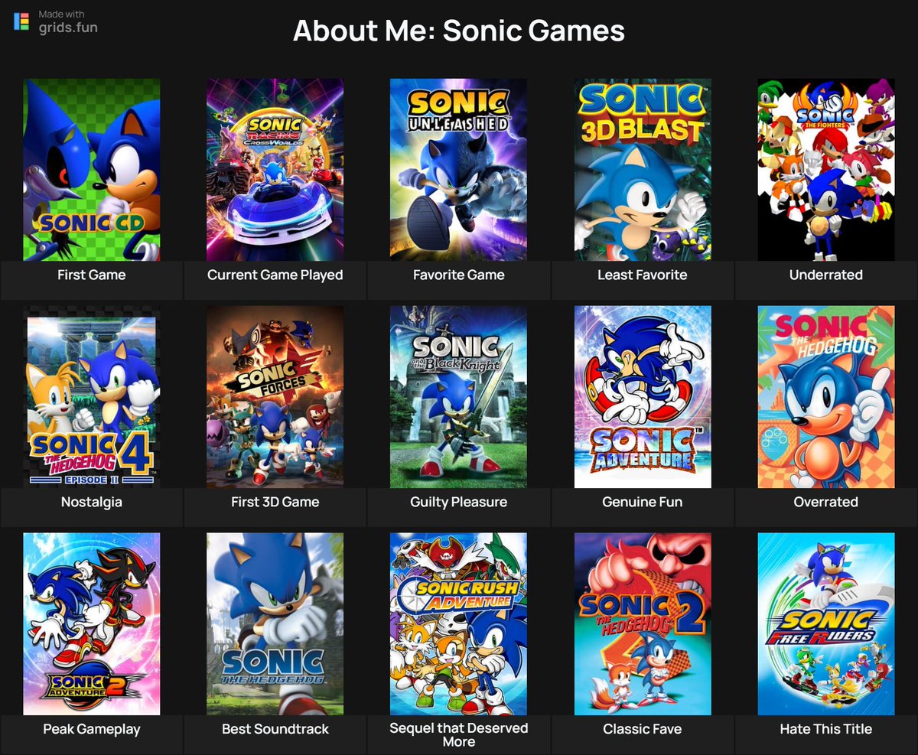
Task: Select the Sonic 4 Episode II cover
Action: point(92,397)
